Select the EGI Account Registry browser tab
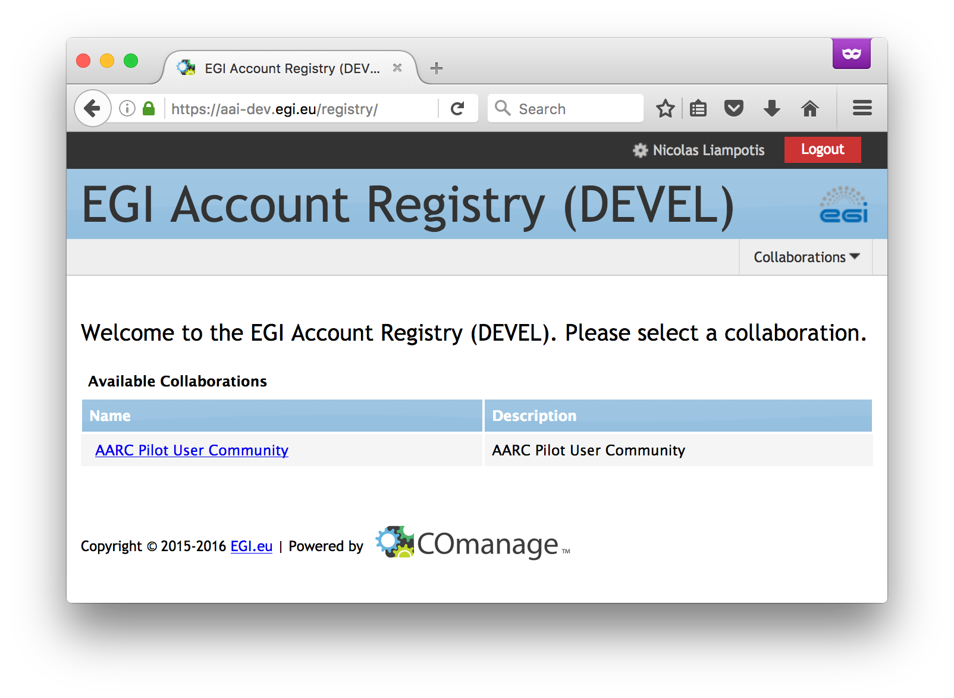The height and width of the screenshot is (698, 954). [291, 68]
